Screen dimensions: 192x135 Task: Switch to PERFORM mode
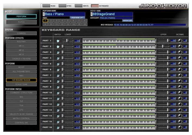pyautogui.click(x=21, y=17)
